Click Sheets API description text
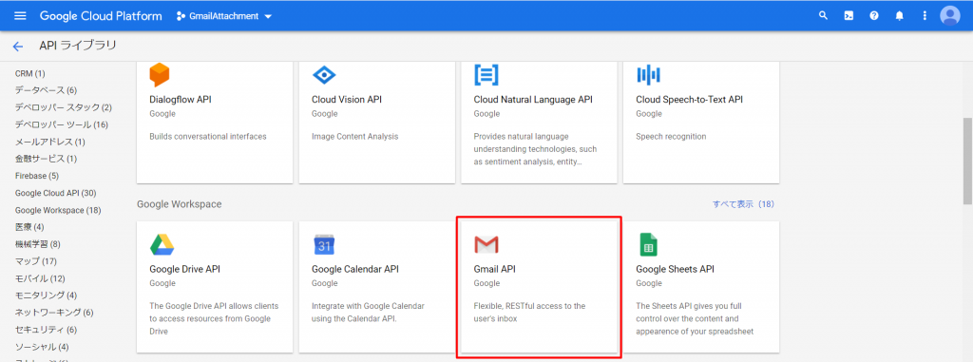The width and height of the screenshot is (973, 362). pyautogui.click(x=695, y=318)
